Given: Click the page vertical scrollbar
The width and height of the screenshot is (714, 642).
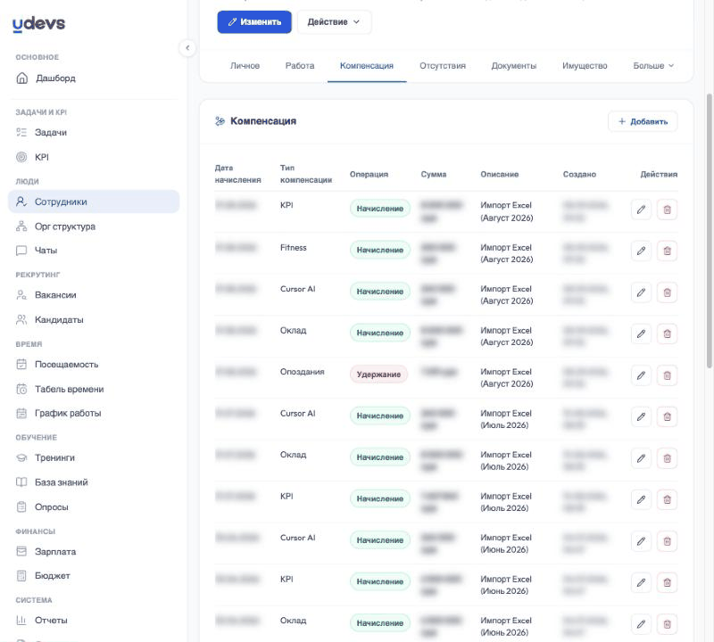Looking at the screenshot, I should click(x=709, y=230).
